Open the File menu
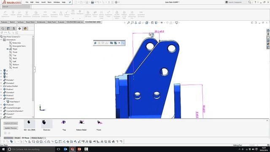This screenshot has width=270, height=152. [27, 2]
